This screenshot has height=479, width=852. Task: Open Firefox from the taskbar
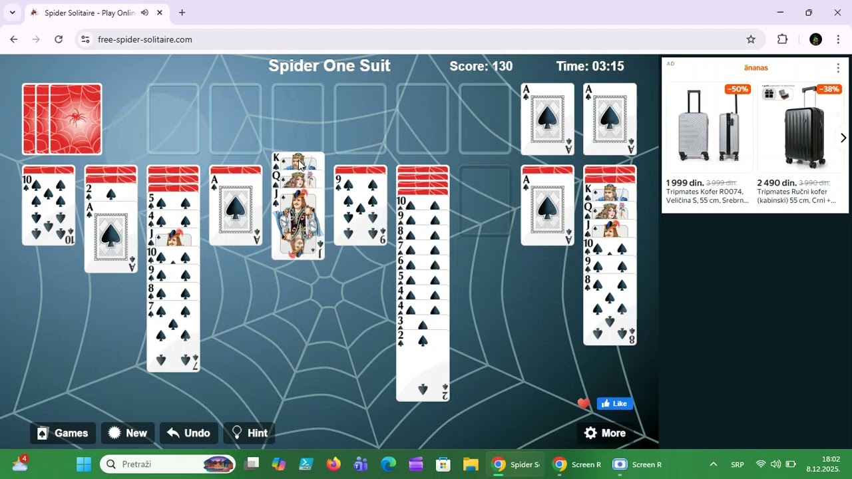click(333, 464)
